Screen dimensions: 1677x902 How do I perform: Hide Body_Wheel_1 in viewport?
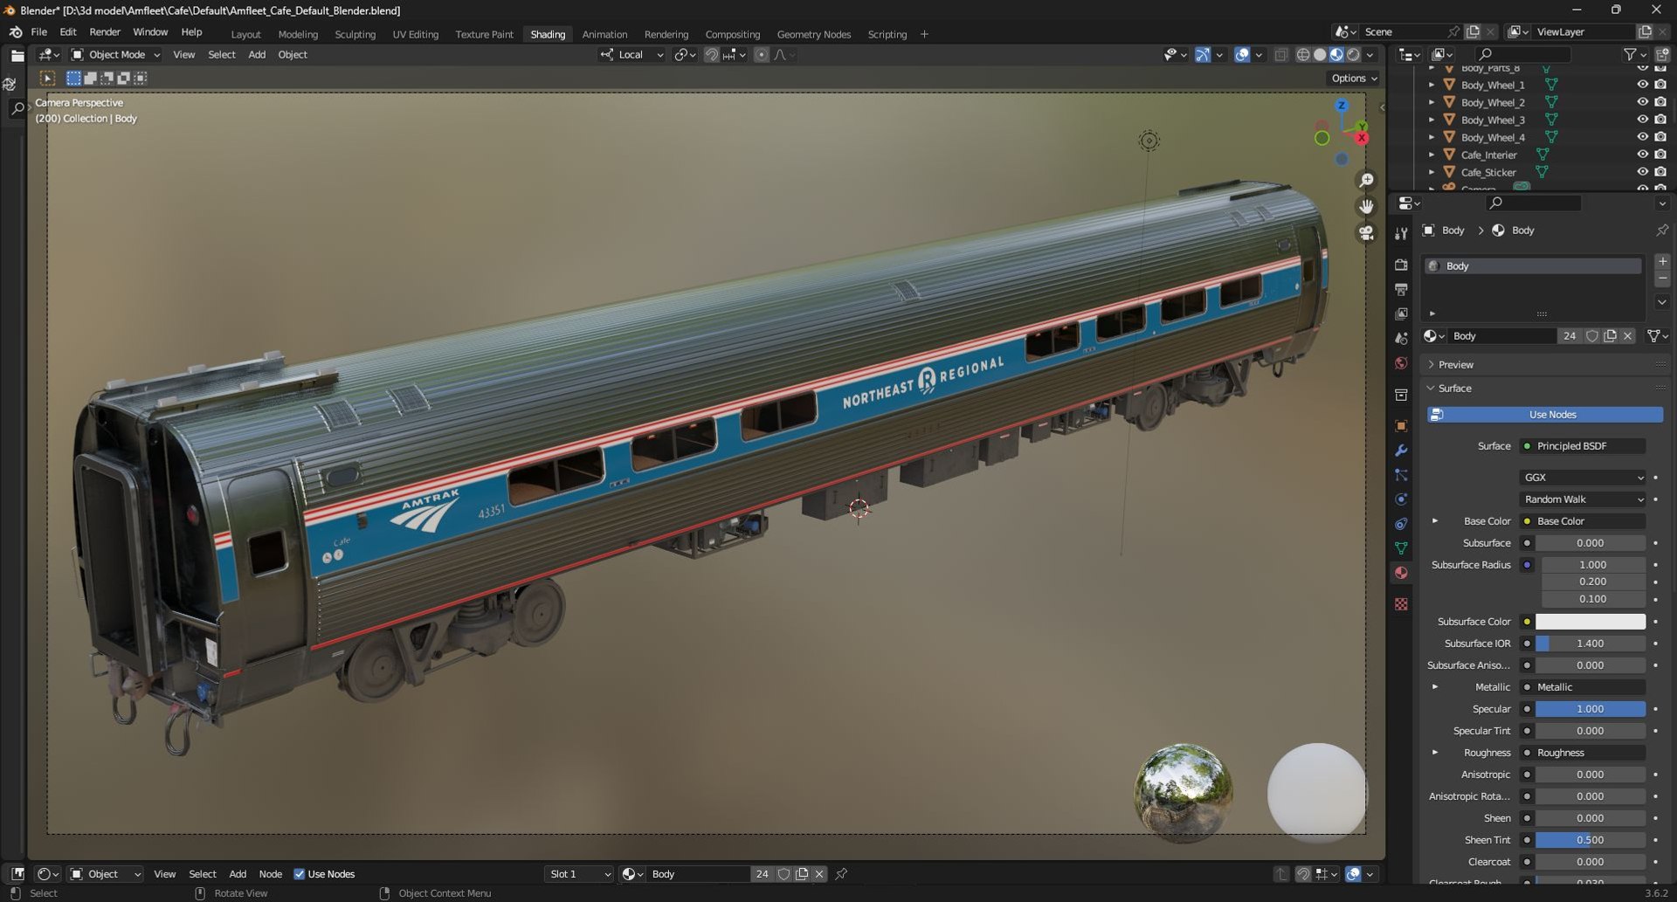pos(1642,85)
